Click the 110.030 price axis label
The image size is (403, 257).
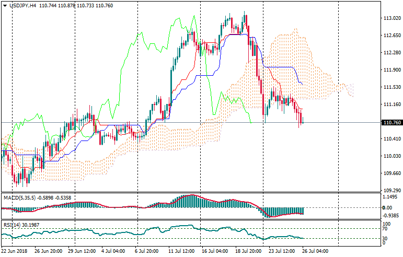(392, 156)
